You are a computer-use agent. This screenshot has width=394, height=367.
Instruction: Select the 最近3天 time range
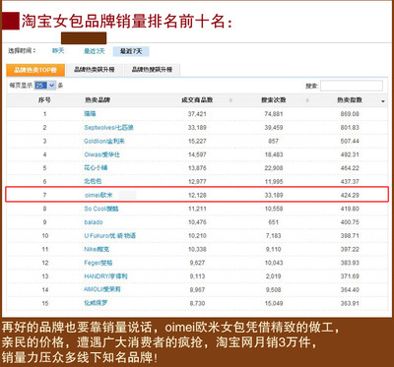click(95, 51)
